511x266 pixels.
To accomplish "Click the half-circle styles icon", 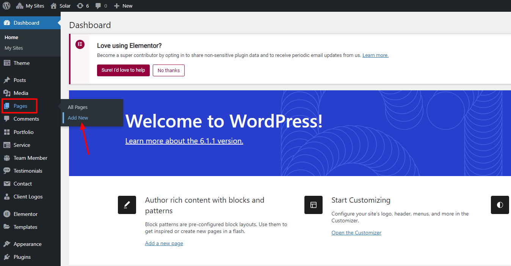I will click(500, 205).
